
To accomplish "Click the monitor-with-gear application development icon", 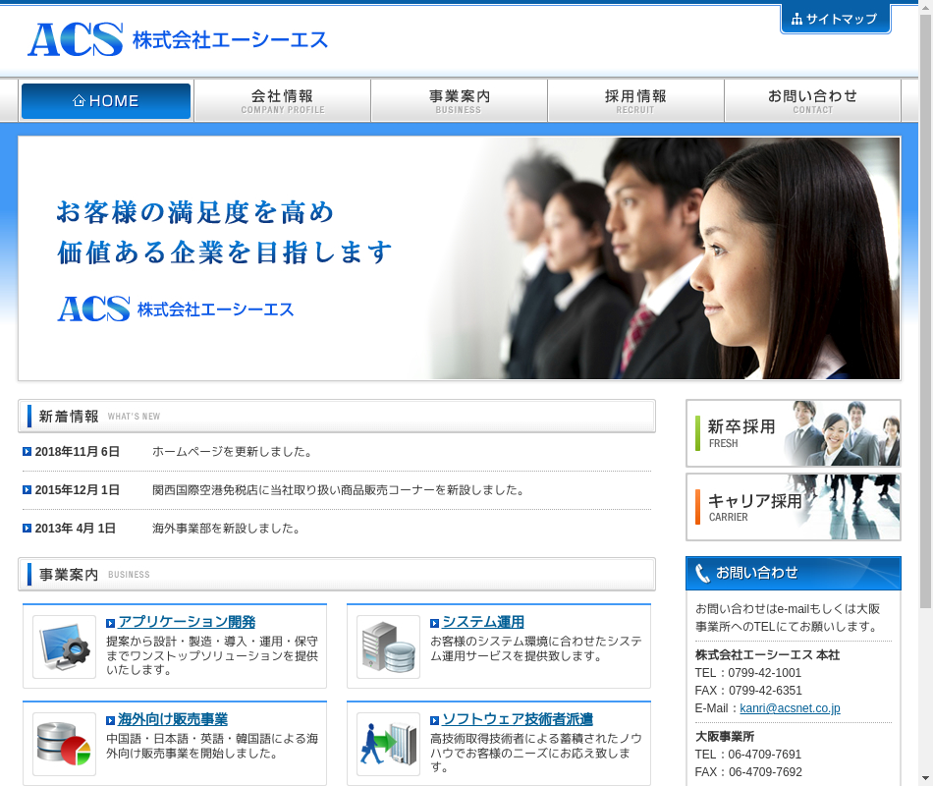I will click(x=64, y=646).
